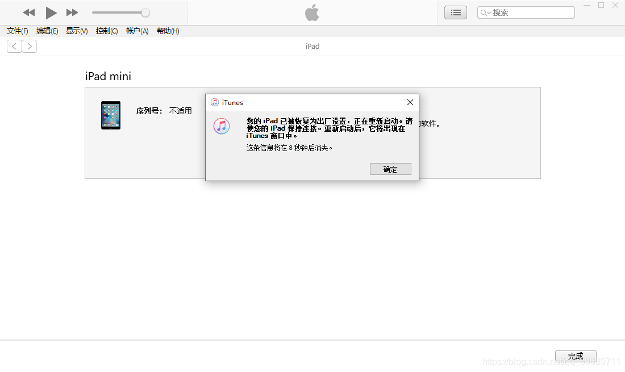The image size is (625, 372).
Task: Minimize the iTunes window
Action: pyautogui.click(x=587, y=5)
